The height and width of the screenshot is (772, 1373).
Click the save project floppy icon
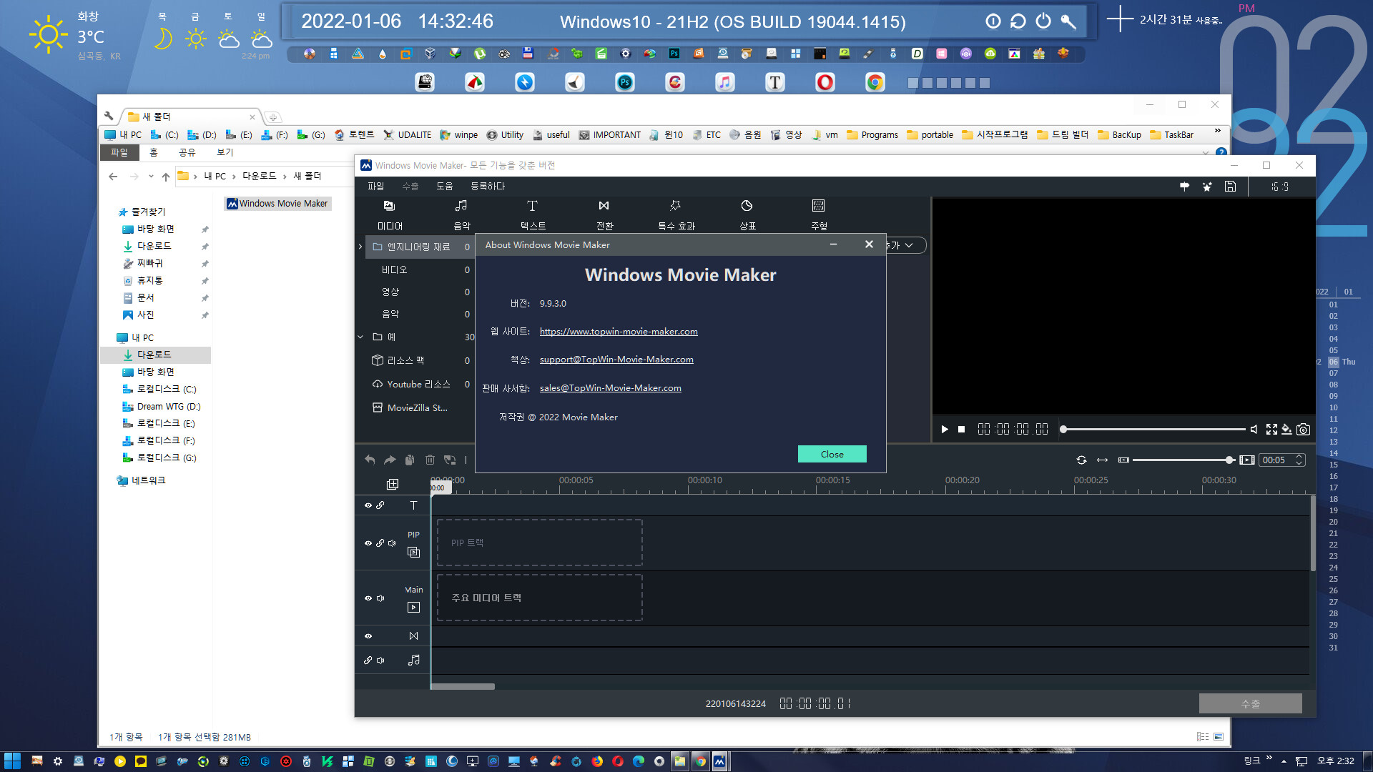coord(1230,187)
